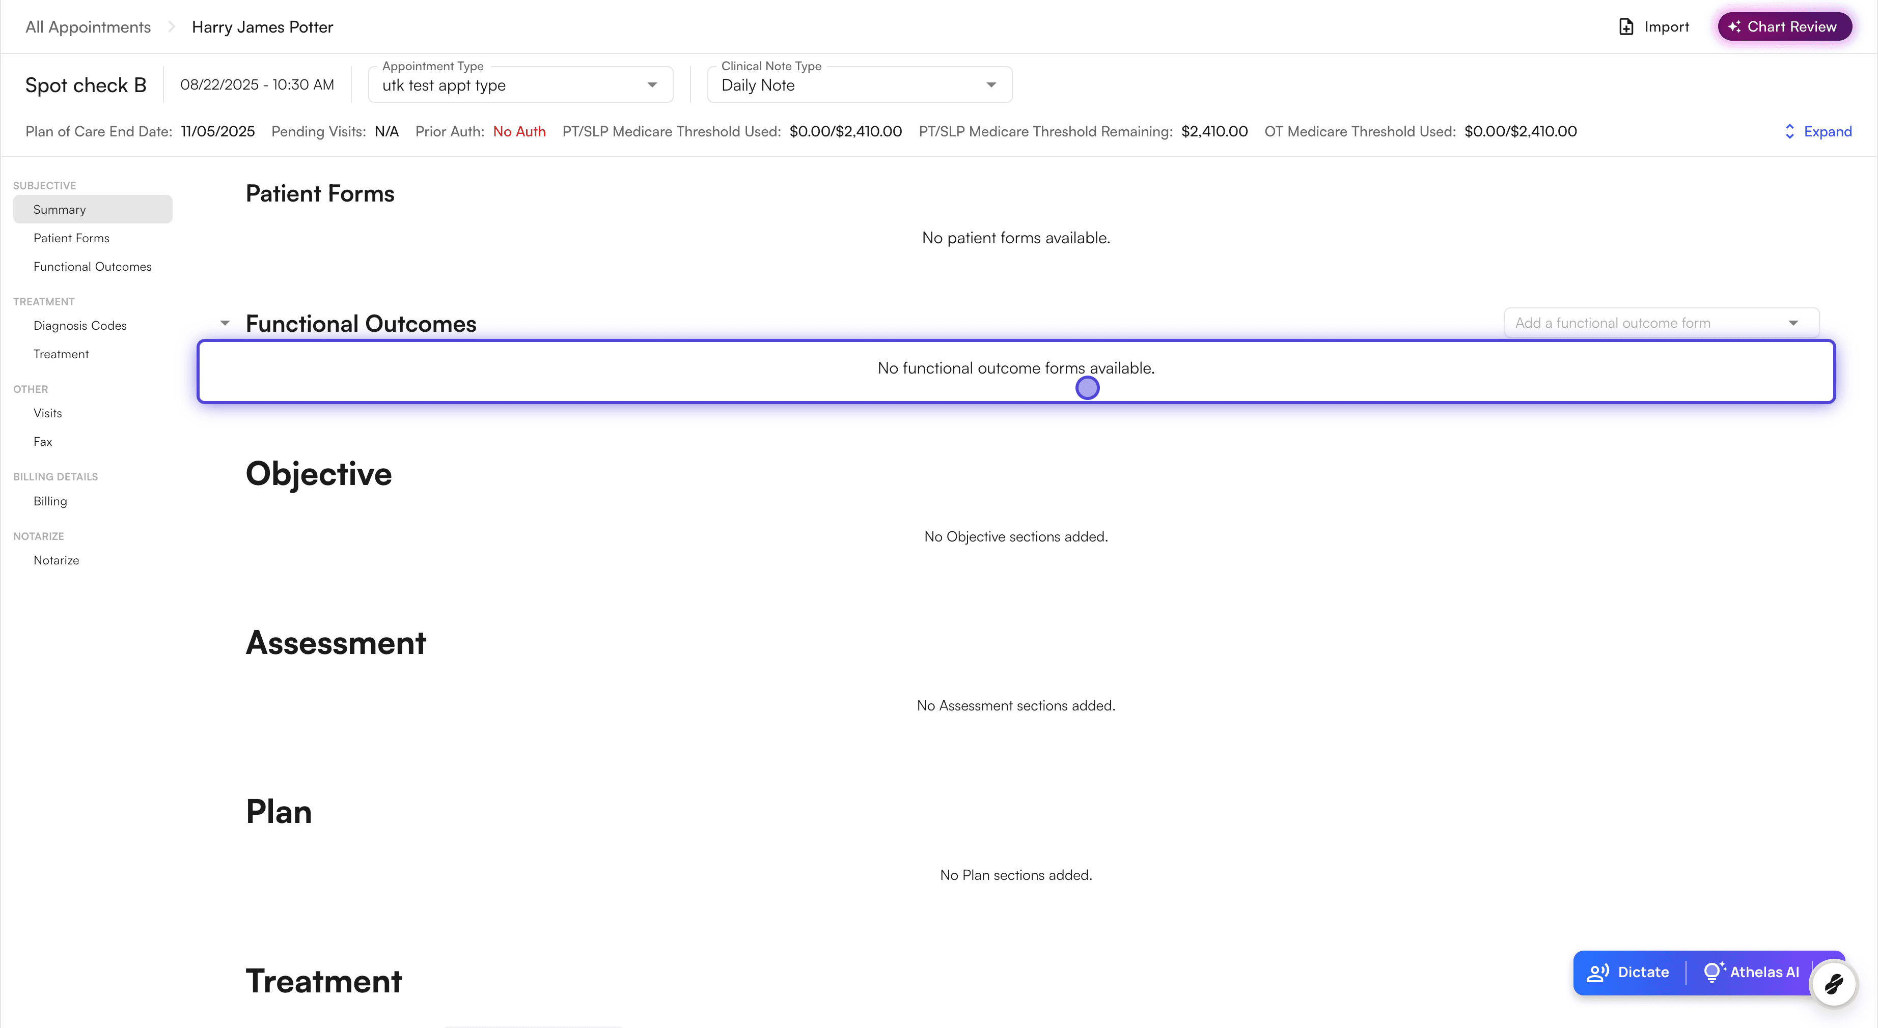Screen dimensions: 1878x1028
Task: Click the round floating pen icon
Action: (1834, 984)
